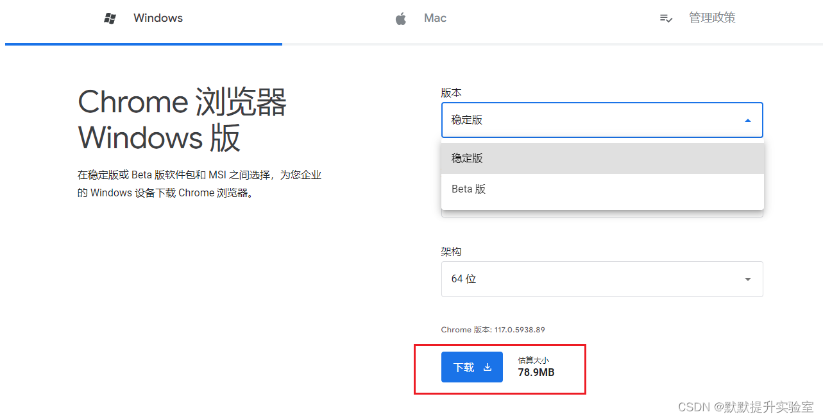Open the 管理政策 tab
This screenshot has height=419, width=823.
tap(698, 19)
